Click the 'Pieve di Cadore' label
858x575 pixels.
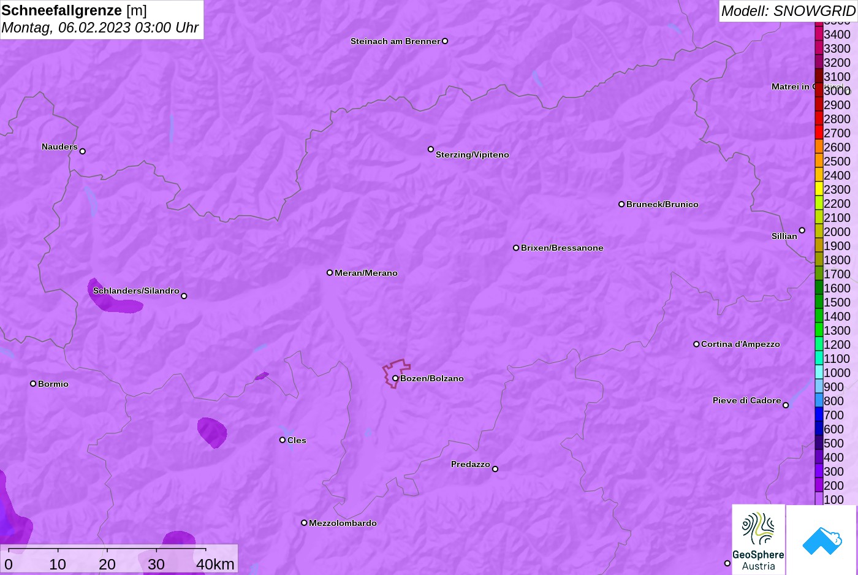click(747, 400)
